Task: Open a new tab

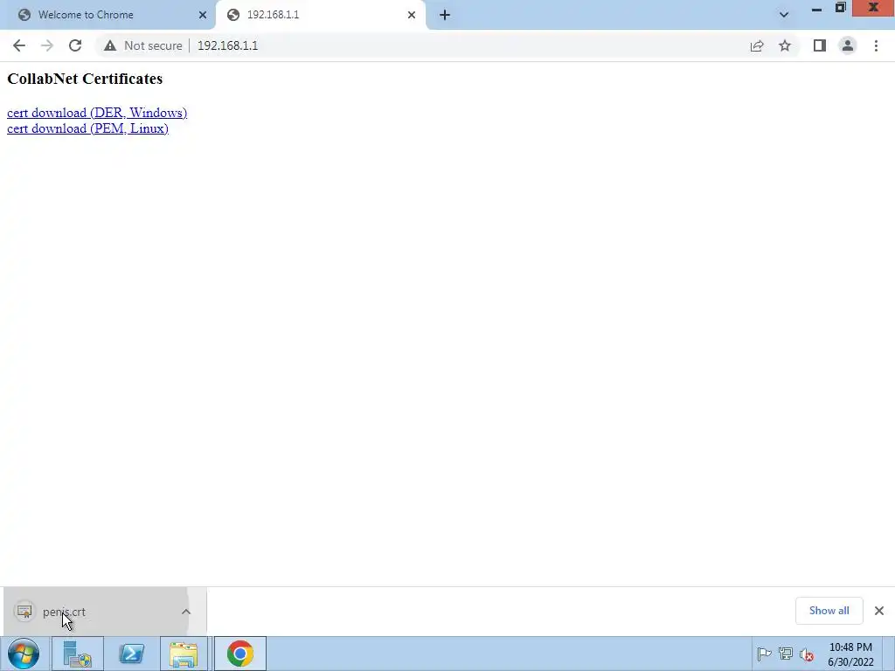Action: [x=445, y=15]
